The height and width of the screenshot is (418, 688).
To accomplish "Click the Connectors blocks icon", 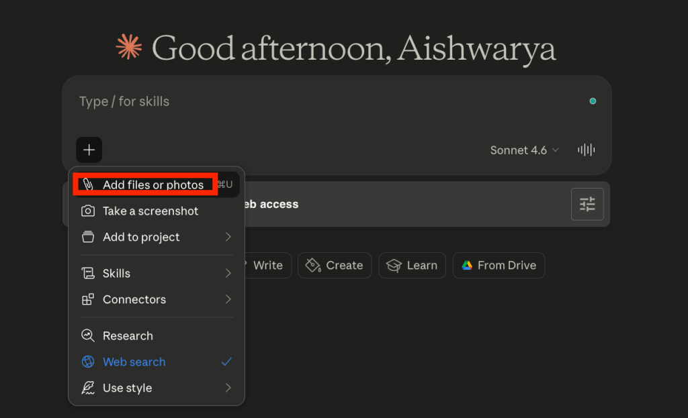I will pyautogui.click(x=88, y=299).
